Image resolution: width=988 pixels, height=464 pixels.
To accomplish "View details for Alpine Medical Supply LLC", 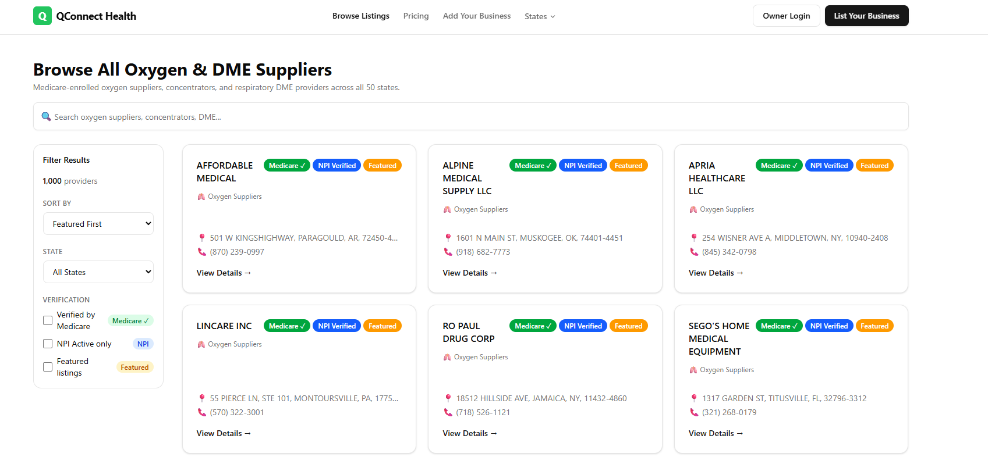I will [x=470, y=273].
